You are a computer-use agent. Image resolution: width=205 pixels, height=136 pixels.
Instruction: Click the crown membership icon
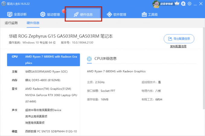[x=177, y=4]
